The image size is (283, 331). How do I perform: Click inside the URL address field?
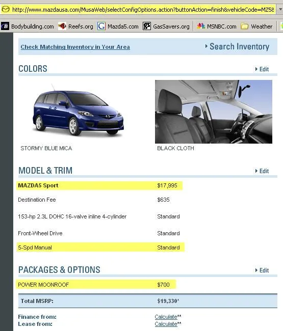(143, 10)
